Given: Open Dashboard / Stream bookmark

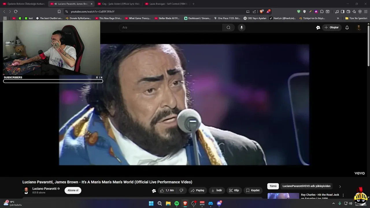Looking at the screenshot, I should pyautogui.click(x=197, y=18).
